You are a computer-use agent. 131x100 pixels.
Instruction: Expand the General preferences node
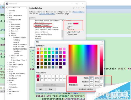pos(7,11)
